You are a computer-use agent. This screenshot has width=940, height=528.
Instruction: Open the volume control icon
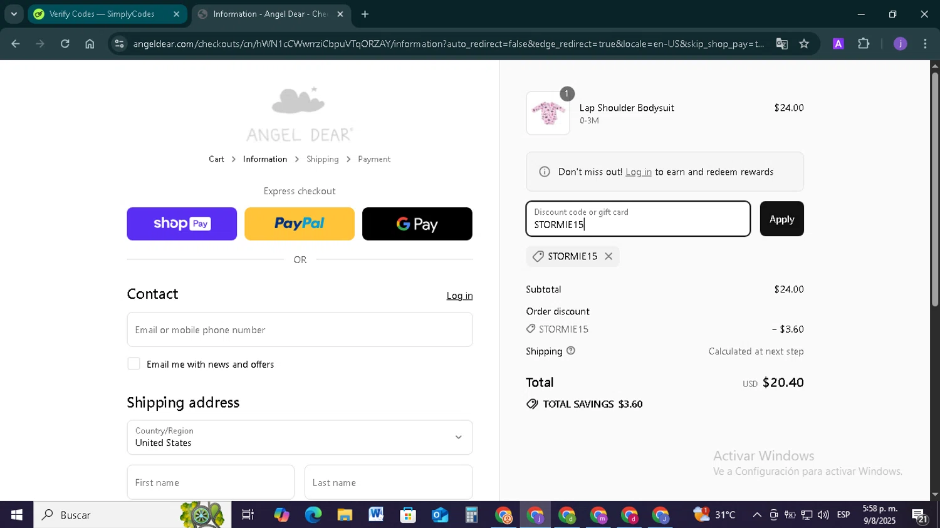[x=823, y=515]
